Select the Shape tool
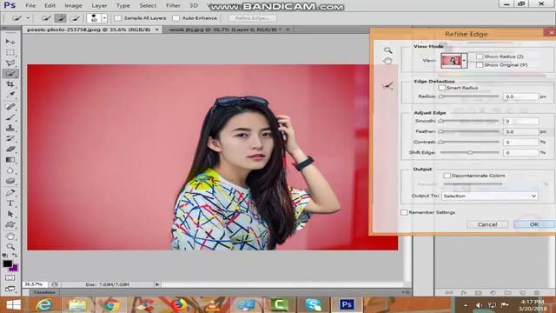556x313 pixels. pyautogui.click(x=10, y=224)
